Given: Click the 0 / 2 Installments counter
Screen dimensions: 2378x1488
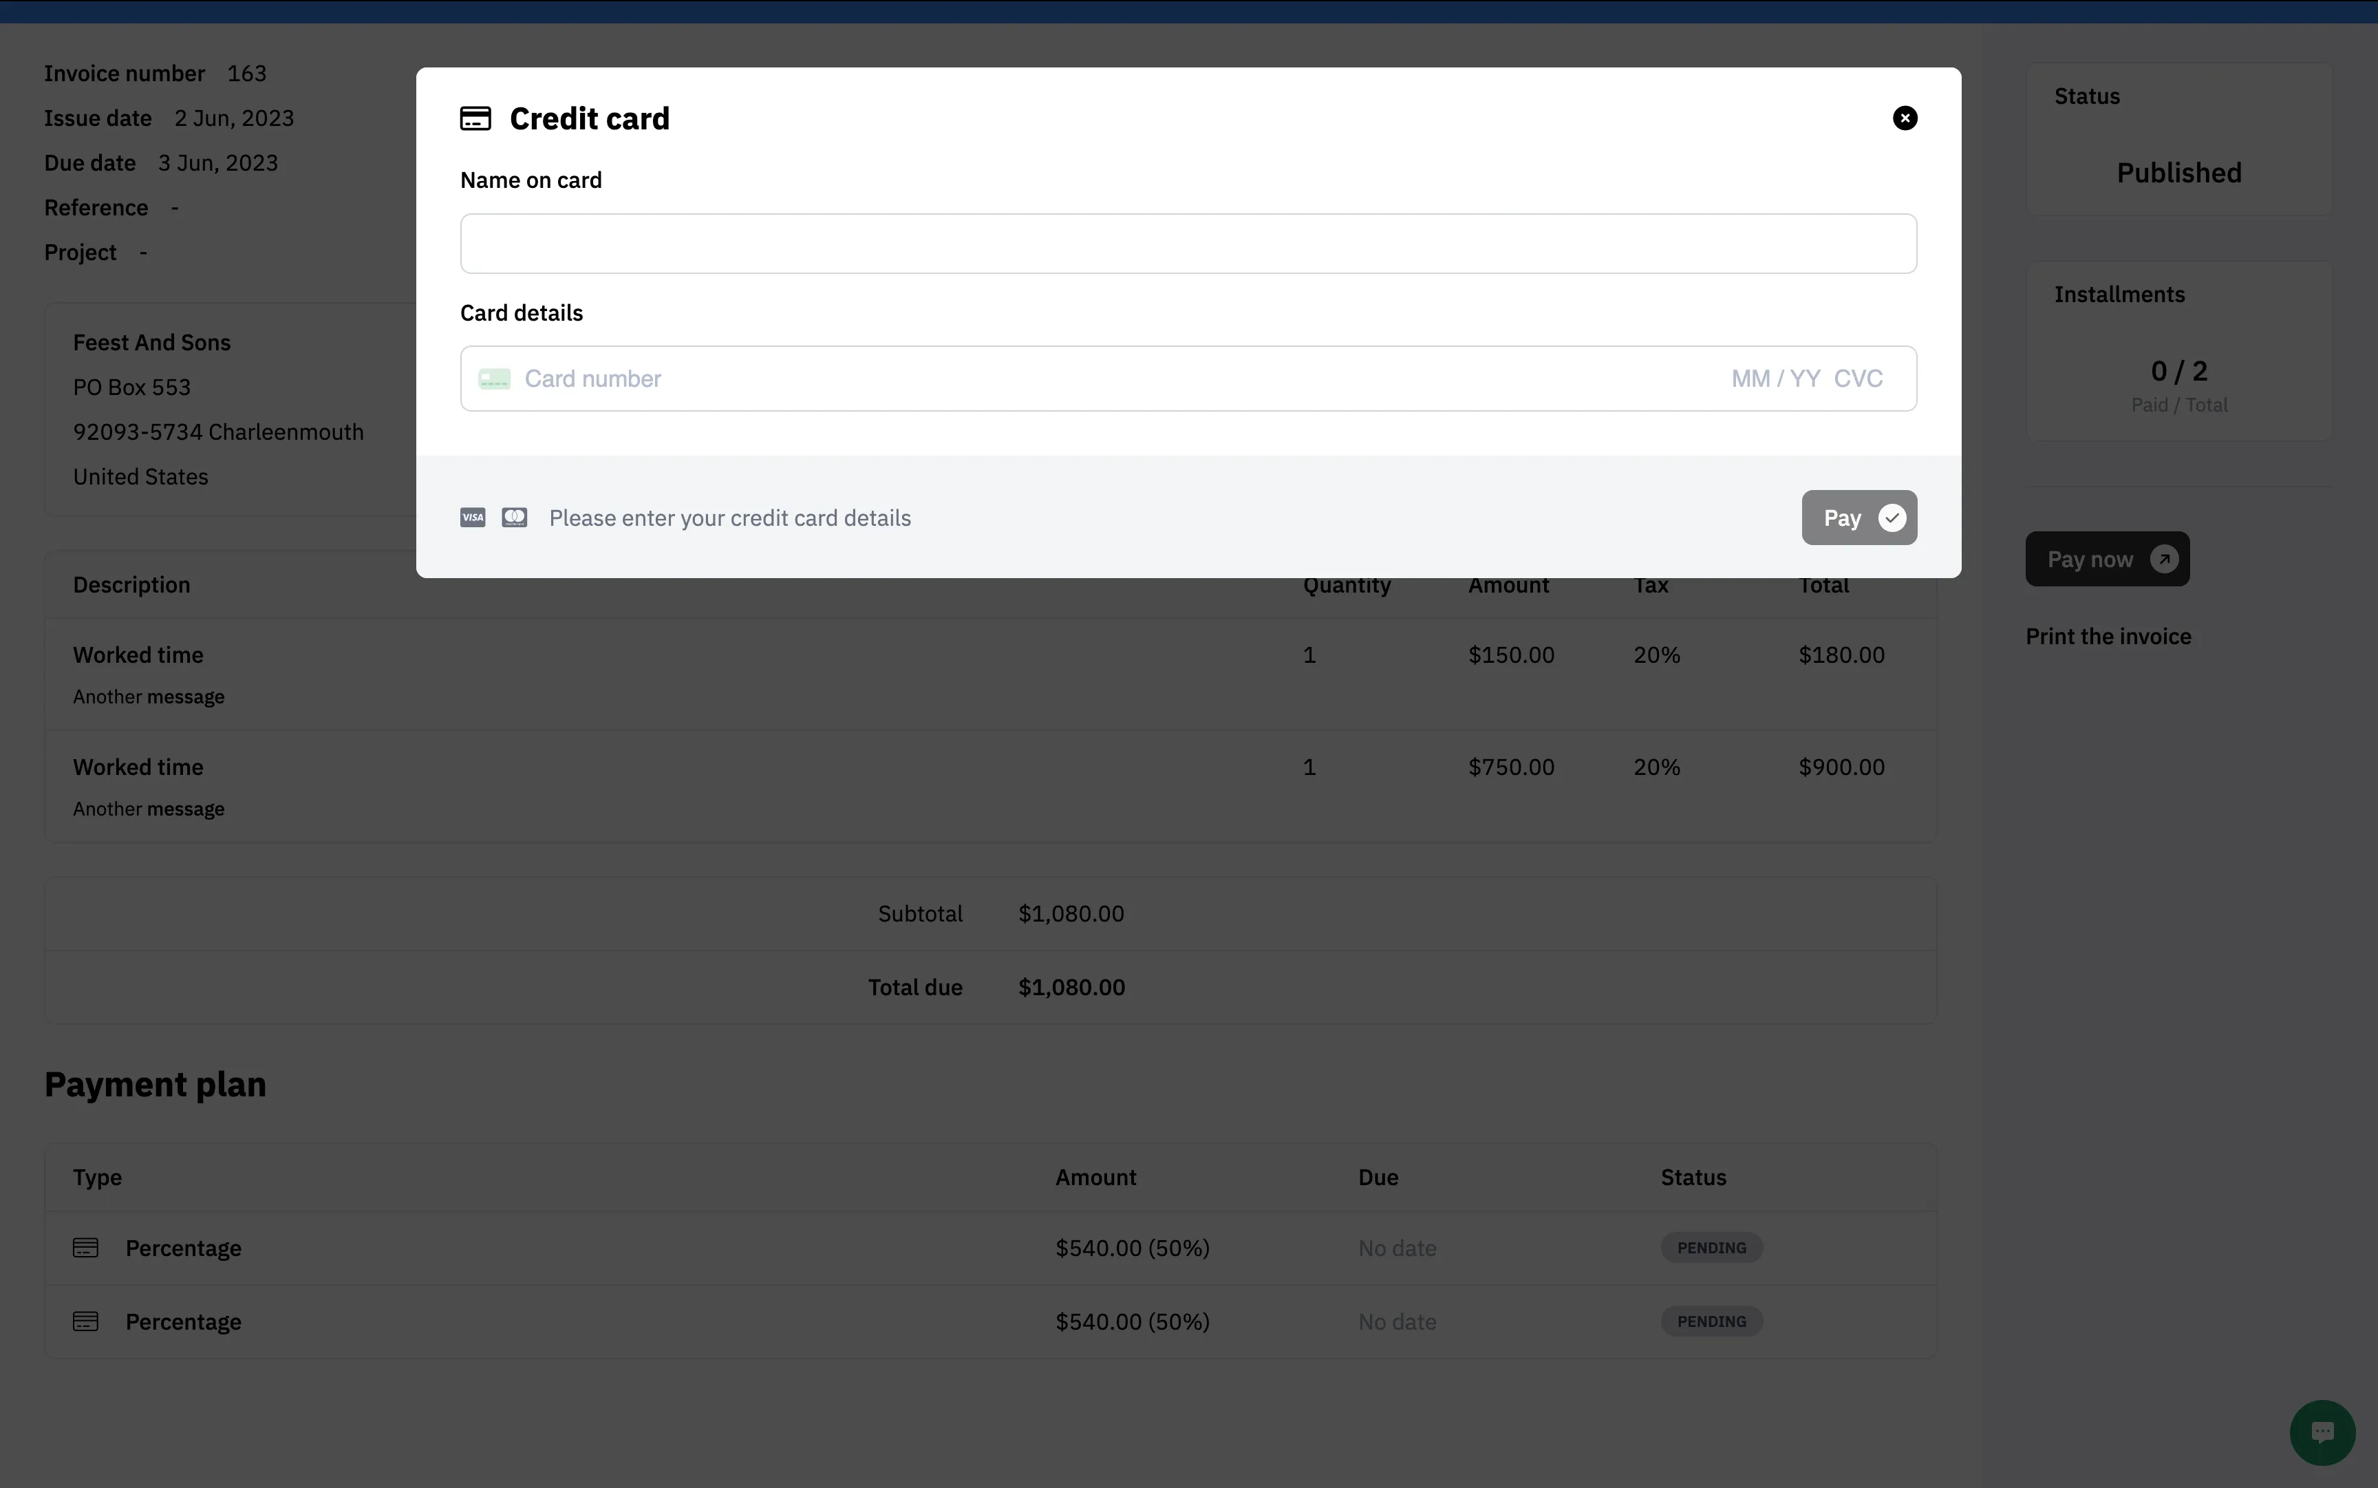Looking at the screenshot, I should (2178, 371).
